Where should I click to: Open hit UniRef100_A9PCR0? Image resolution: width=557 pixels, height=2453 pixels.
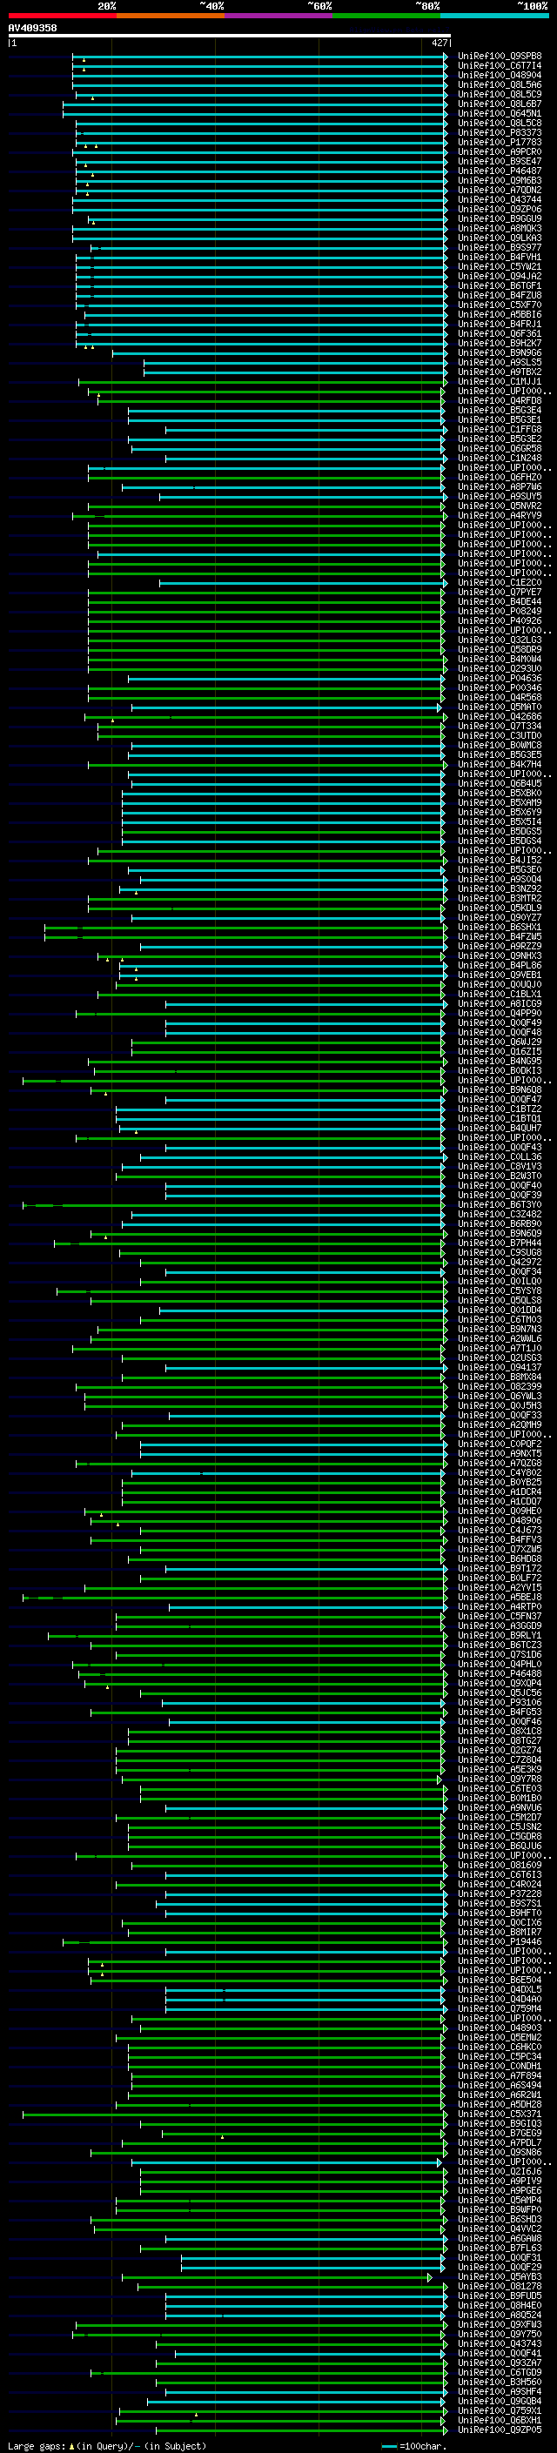pyautogui.click(x=500, y=151)
